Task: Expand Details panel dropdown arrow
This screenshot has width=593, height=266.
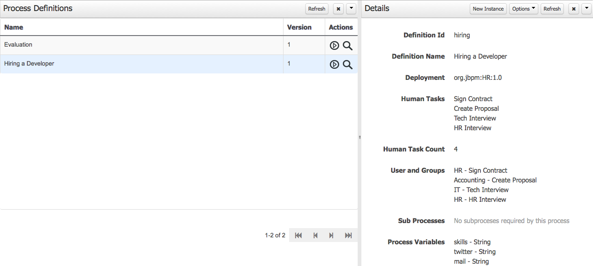Action: tap(587, 9)
